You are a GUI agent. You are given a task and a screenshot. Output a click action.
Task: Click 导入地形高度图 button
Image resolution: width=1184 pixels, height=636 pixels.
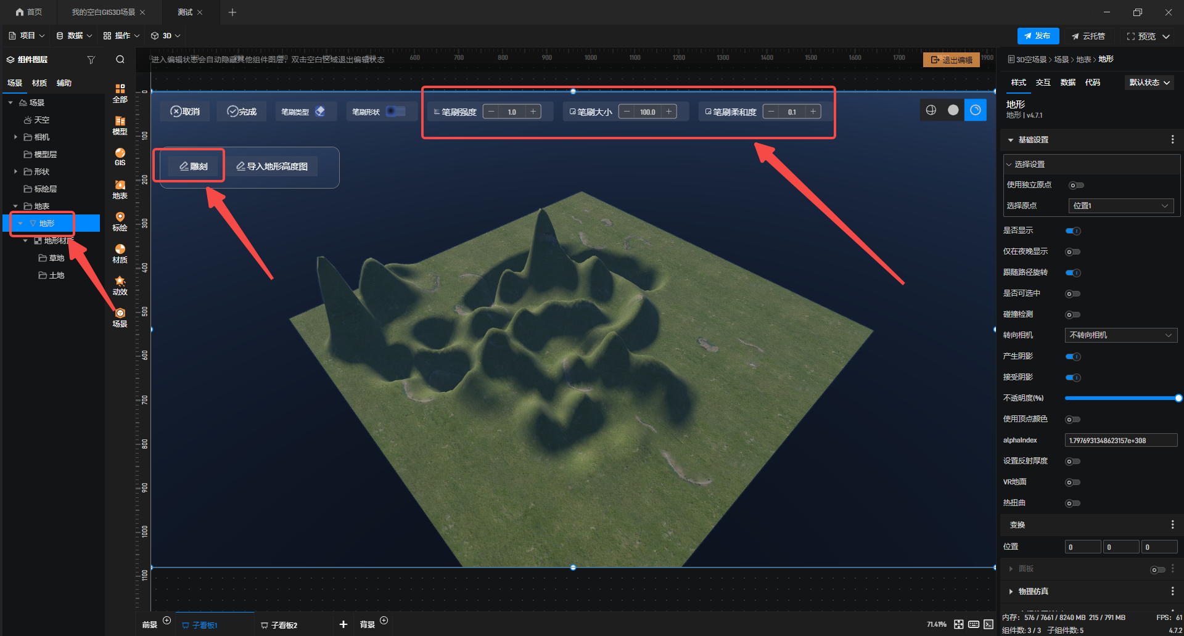[x=272, y=166]
